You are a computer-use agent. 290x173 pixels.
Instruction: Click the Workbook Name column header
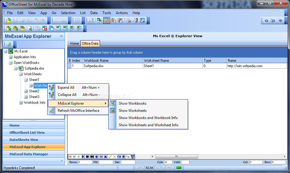(113, 60)
